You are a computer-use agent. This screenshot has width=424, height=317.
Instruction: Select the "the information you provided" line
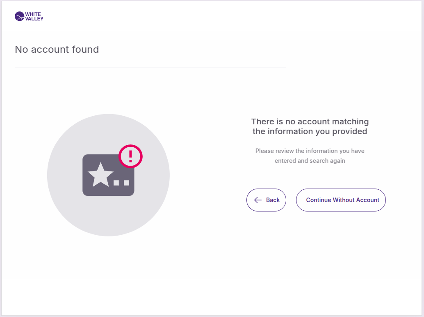[x=310, y=131]
